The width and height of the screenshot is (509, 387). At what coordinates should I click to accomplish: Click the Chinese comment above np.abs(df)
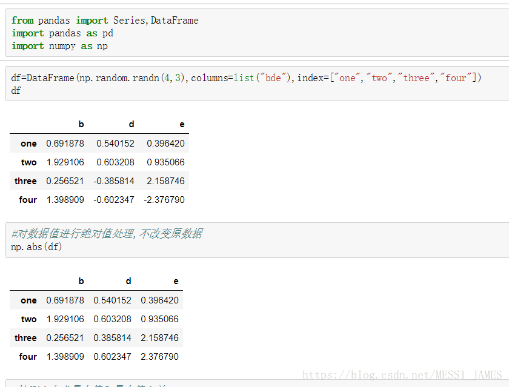(x=107, y=233)
